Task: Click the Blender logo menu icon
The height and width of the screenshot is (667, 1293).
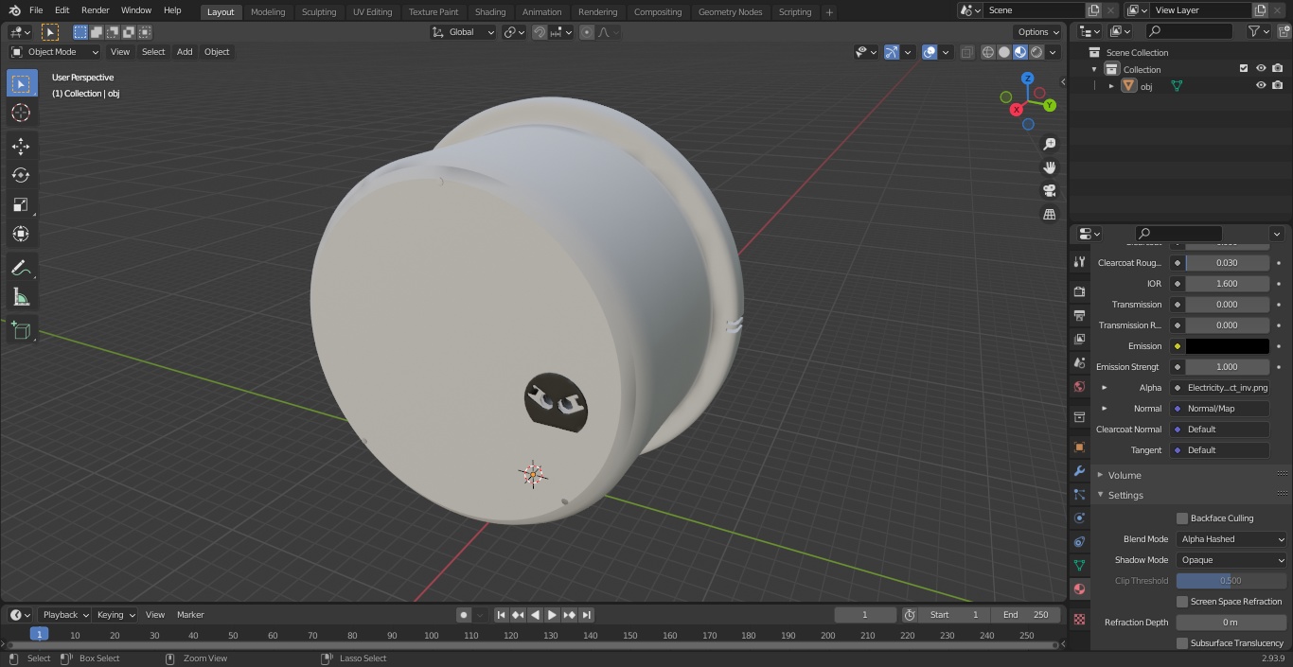Action: 13,10
